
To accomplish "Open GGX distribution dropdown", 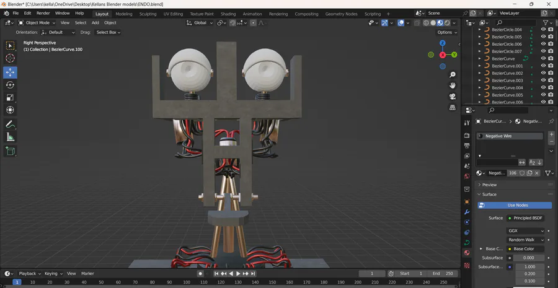I will click(525, 231).
